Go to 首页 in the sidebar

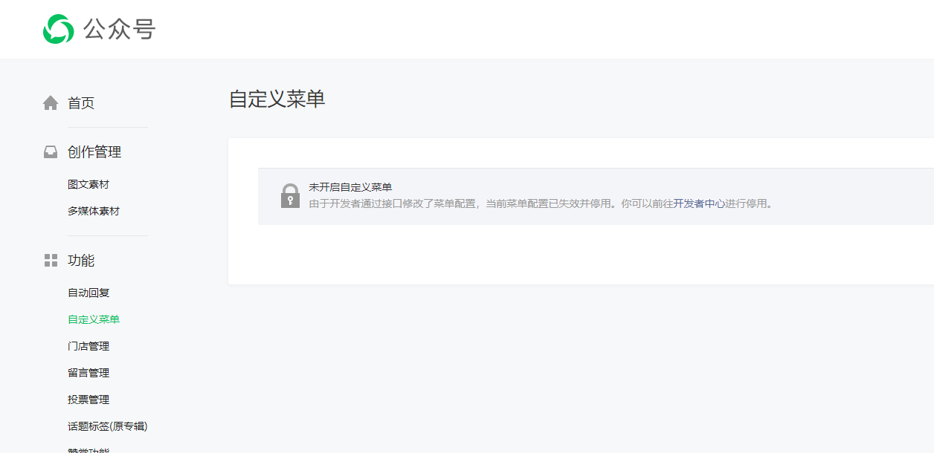click(x=81, y=103)
